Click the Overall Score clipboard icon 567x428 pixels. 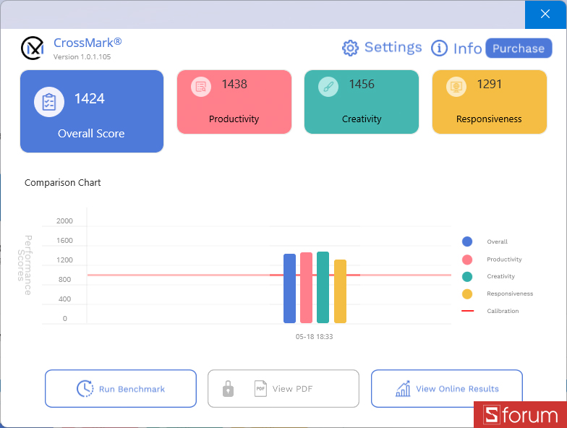point(49,102)
